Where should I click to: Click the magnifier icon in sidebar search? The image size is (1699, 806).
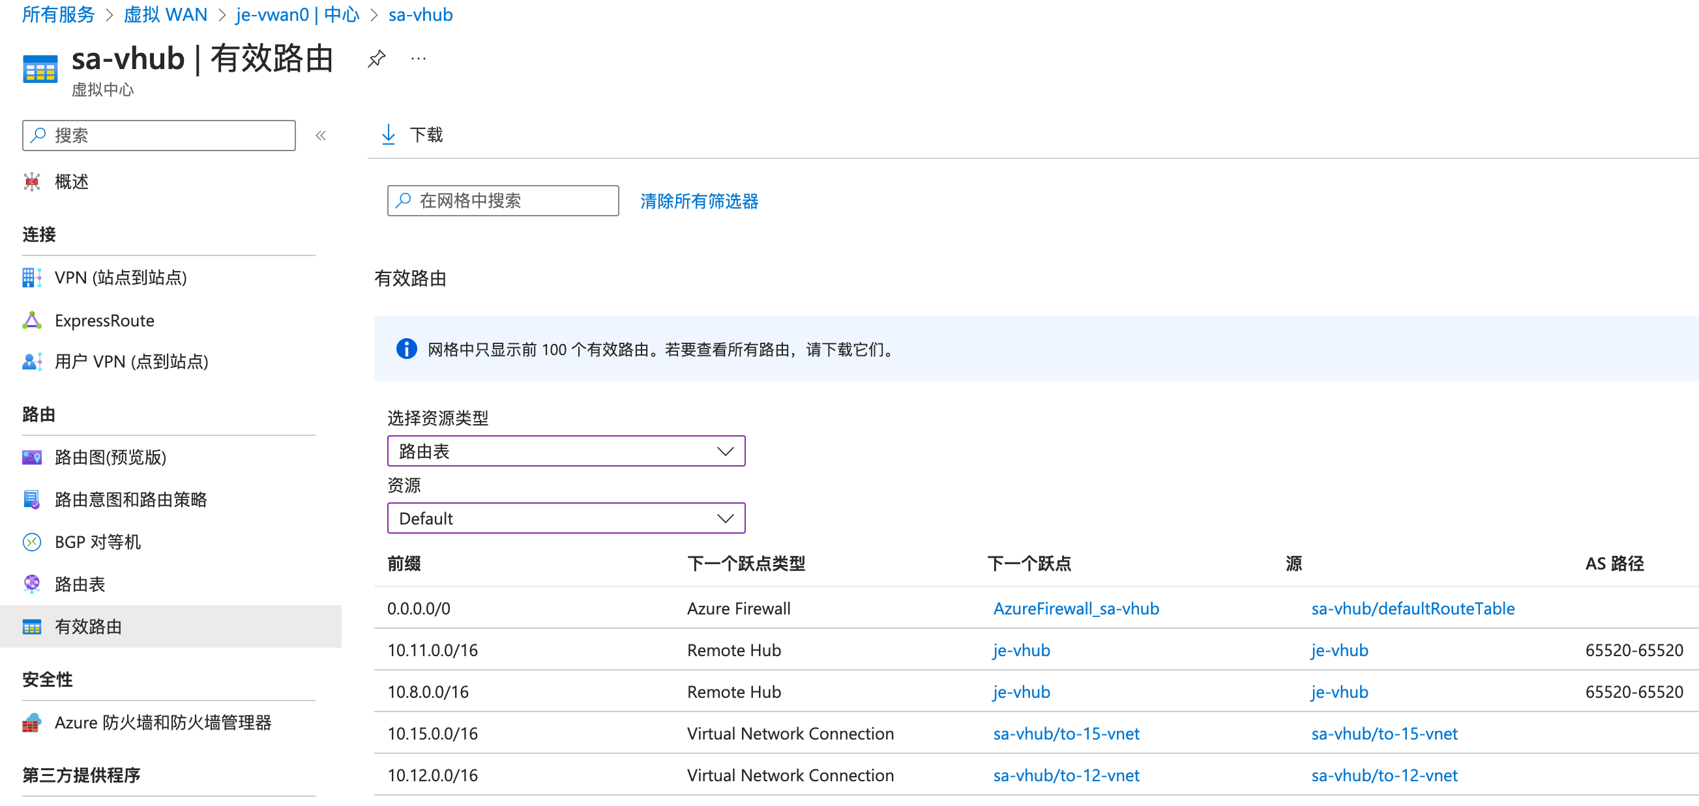38,135
